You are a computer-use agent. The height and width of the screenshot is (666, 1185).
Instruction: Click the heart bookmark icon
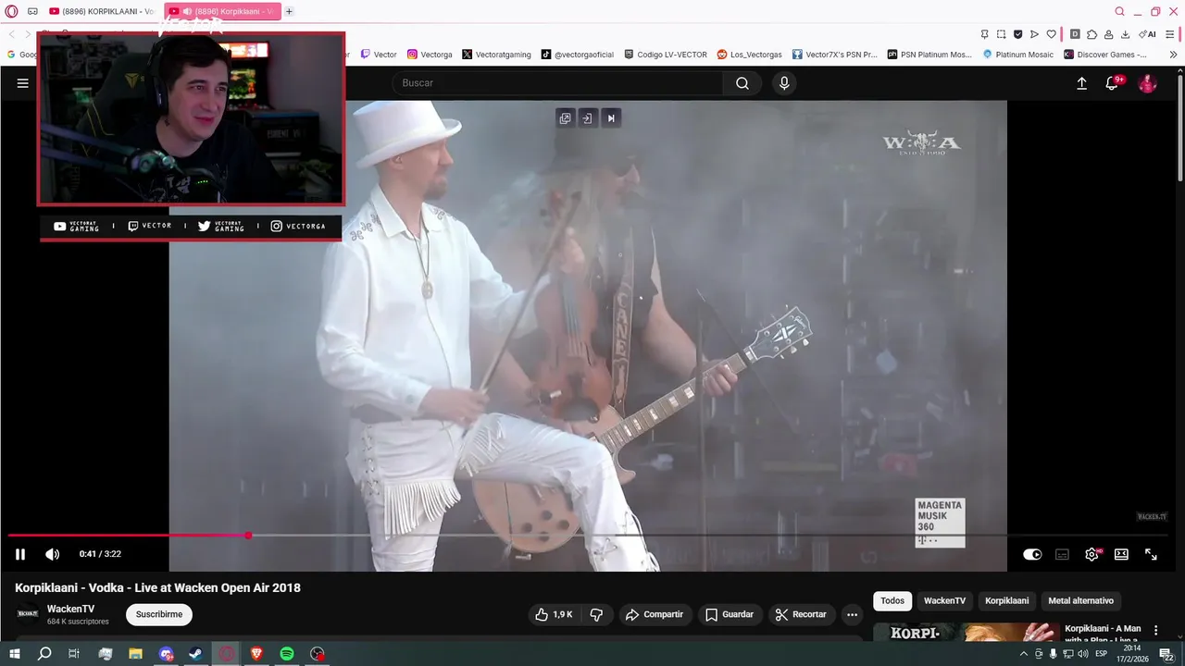click(x=1051, y=34)
